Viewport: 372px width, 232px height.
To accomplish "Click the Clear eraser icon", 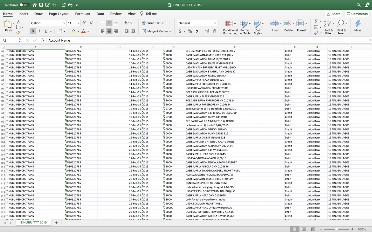I will (316, 33).
